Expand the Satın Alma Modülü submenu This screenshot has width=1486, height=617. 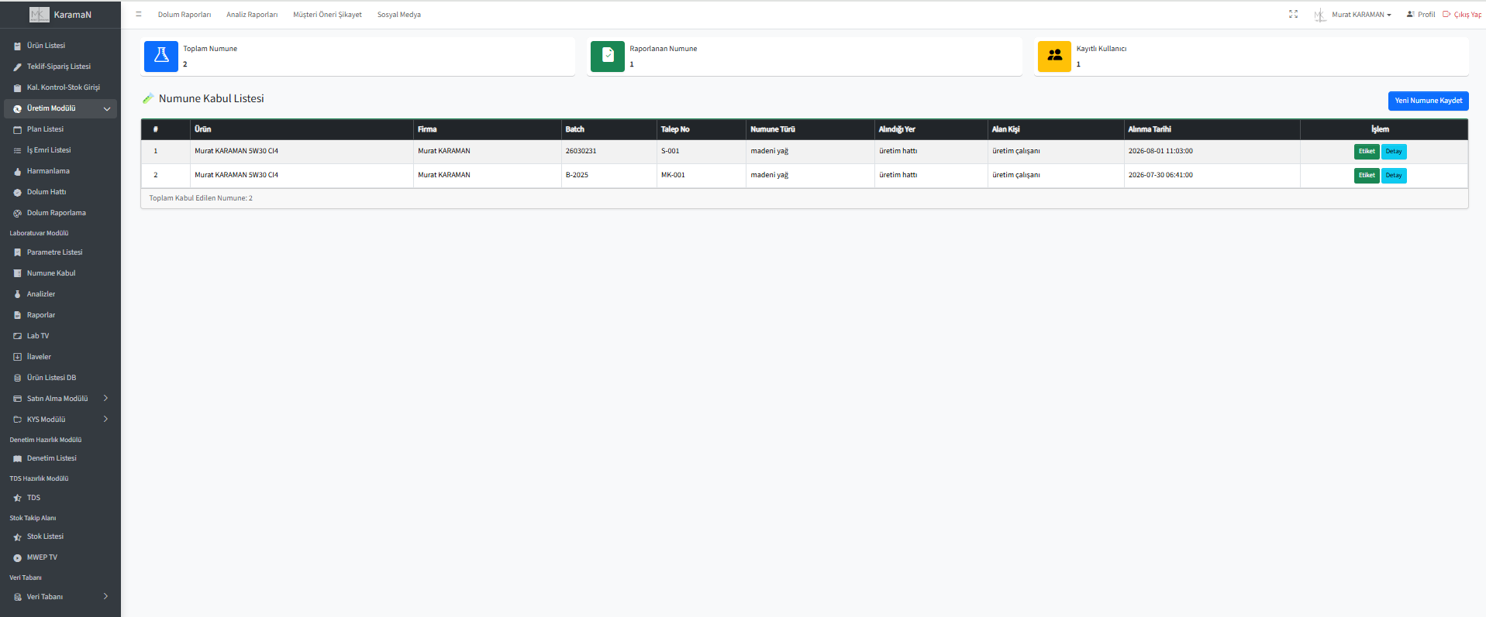[x=60, y=399]
